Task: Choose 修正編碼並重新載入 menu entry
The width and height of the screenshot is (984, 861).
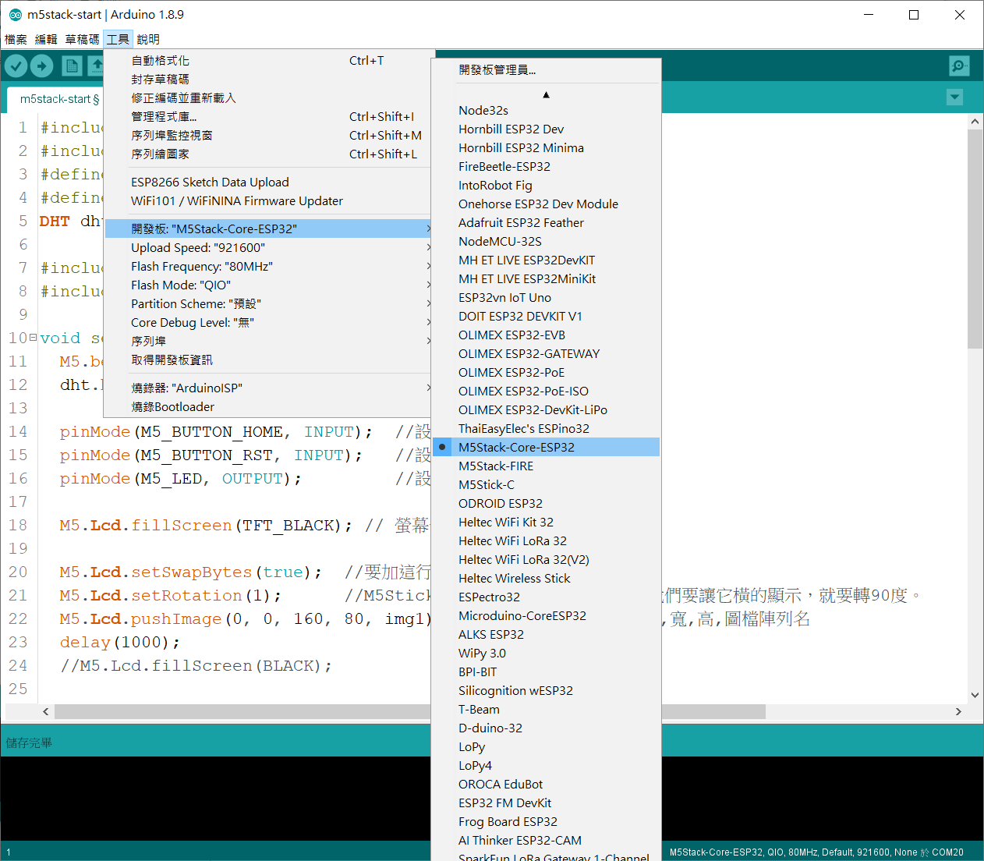Action: pos(268,97)
